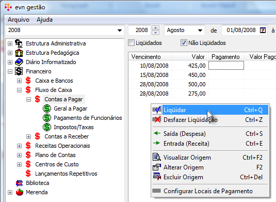Click the green coin icon for Geral a Pagar
Screen dimensions: 276x202
click(47, 108)
